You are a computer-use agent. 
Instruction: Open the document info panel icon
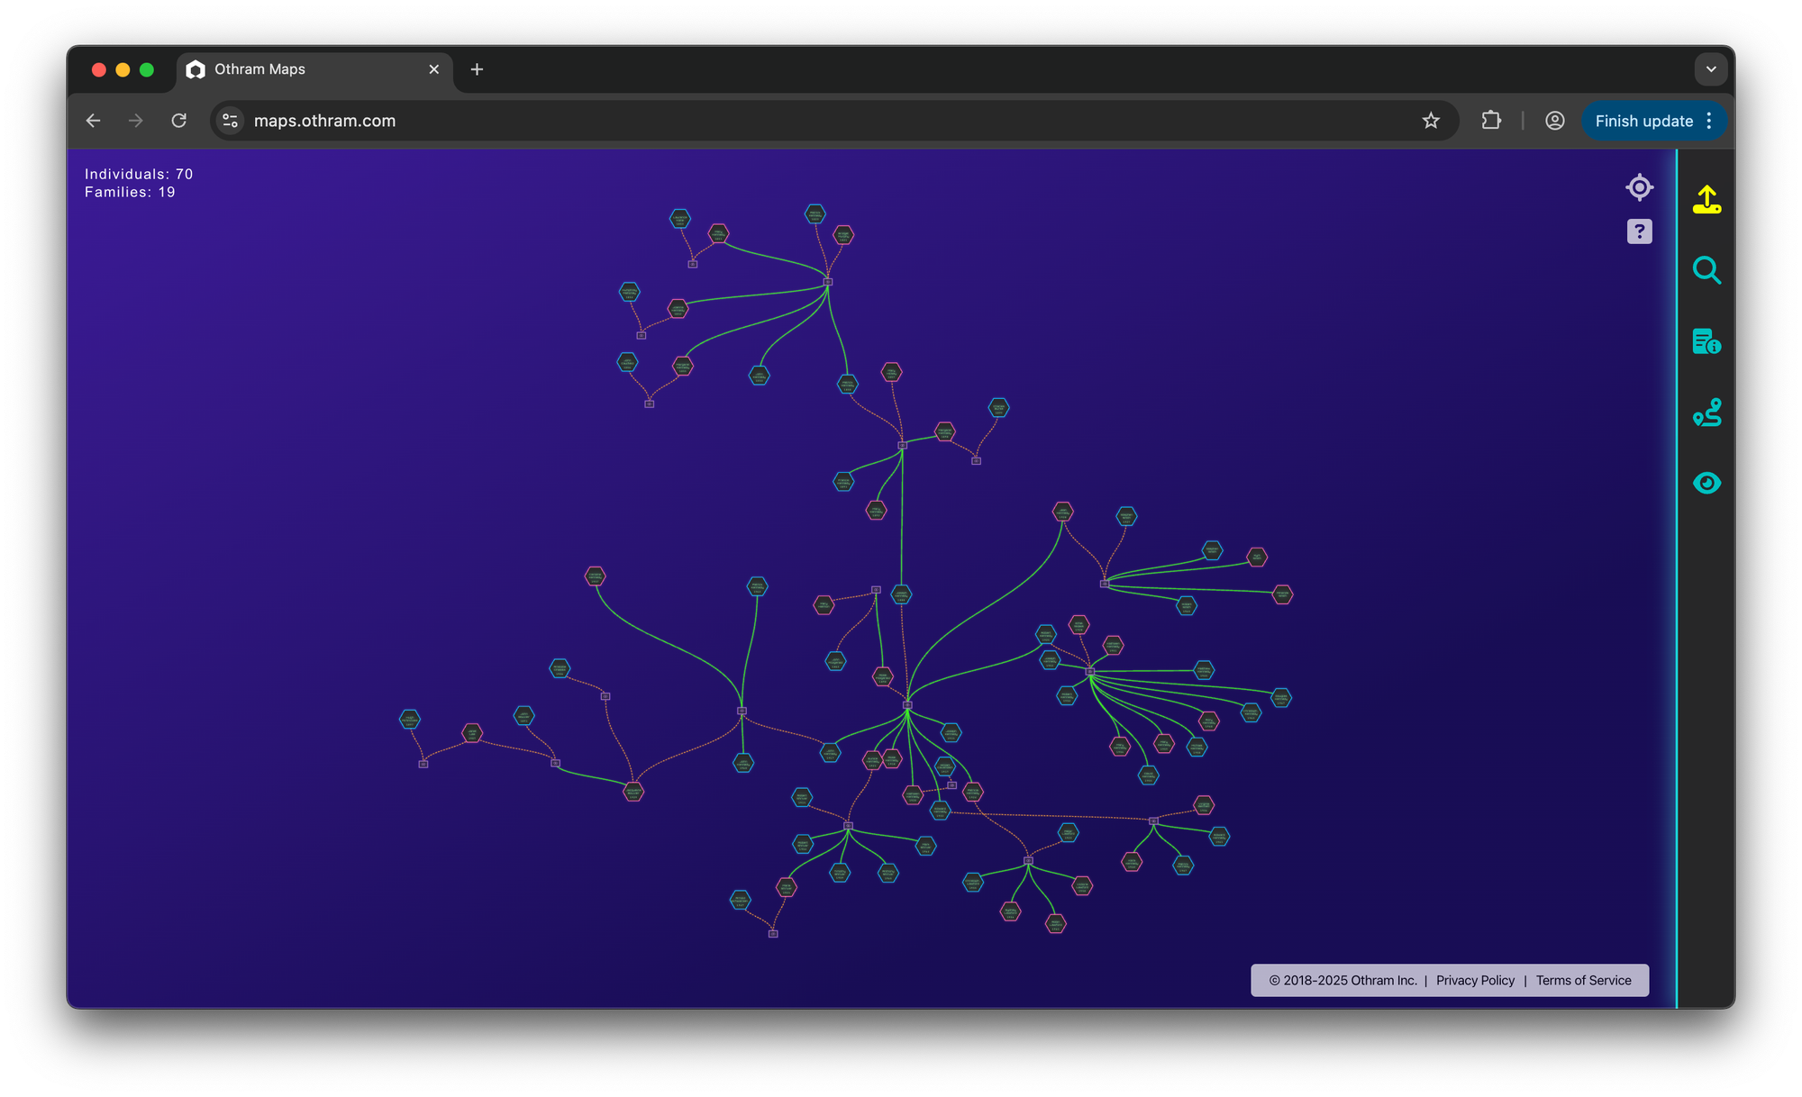pyautogui.click(x=1706, y=341)
